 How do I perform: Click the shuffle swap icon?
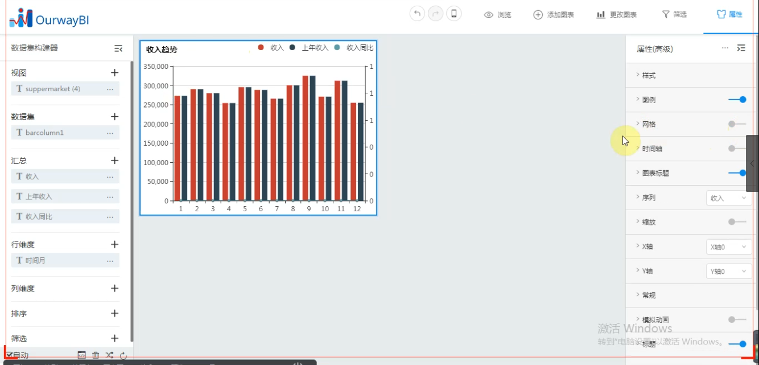[109, 355]
